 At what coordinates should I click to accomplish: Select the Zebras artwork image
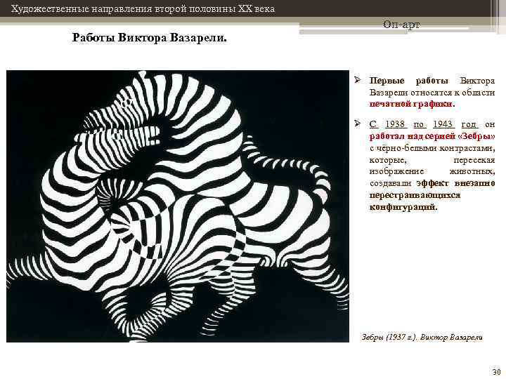click(178, 206)
